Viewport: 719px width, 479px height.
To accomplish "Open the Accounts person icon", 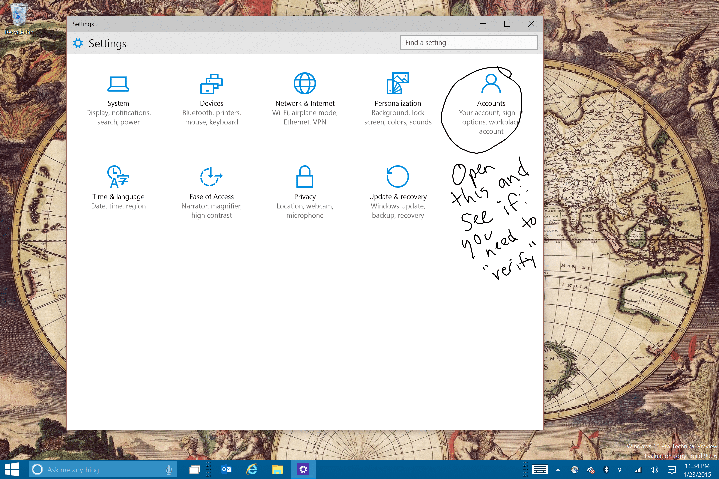I will coord(491,83).
